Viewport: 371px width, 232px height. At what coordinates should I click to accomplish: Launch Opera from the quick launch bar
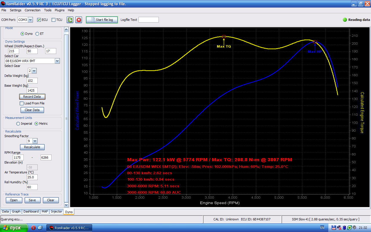(33, 228)
